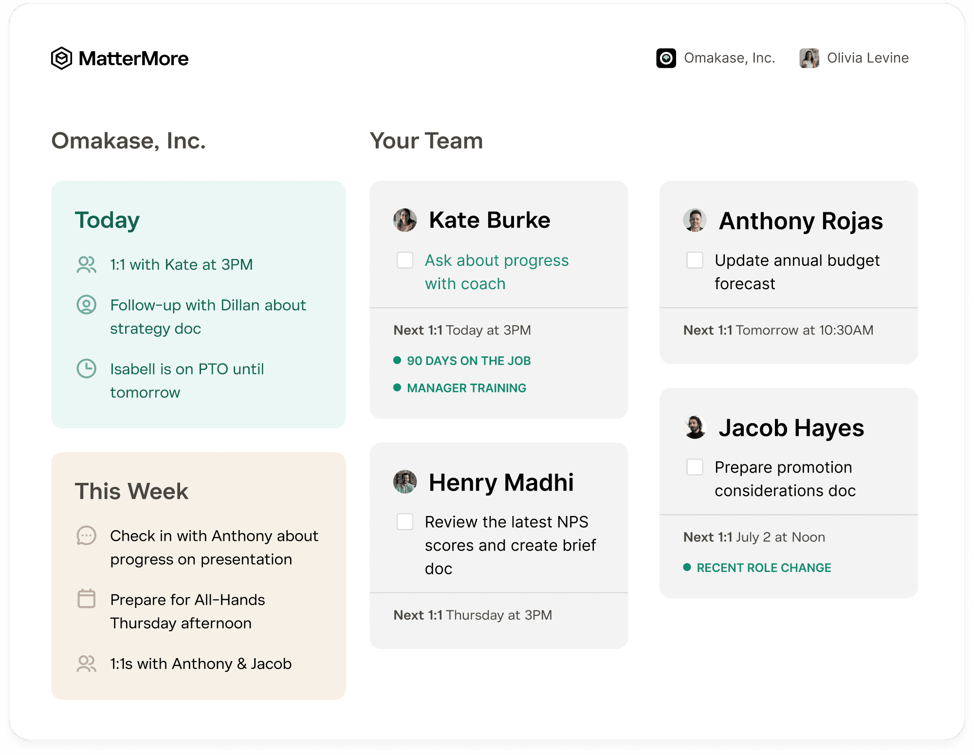Open the 'Ask about progress with coach' link
Viewport: 974px width, 755px height.
[496, 272]
